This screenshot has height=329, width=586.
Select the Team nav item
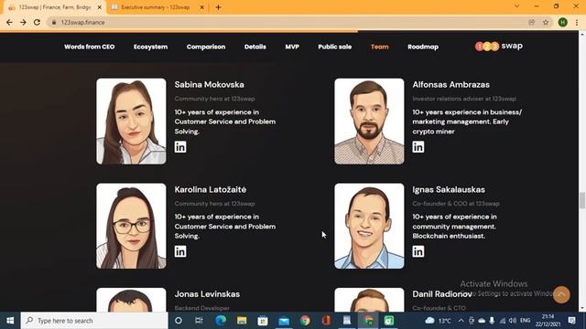(x=380, y=47)
